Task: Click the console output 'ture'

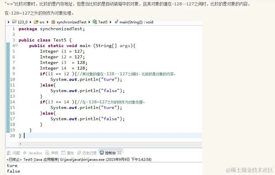Action: 12,166
